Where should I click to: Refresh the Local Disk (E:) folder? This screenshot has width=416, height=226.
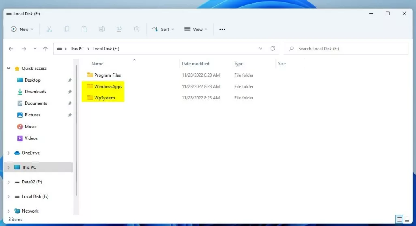(273, 48)
